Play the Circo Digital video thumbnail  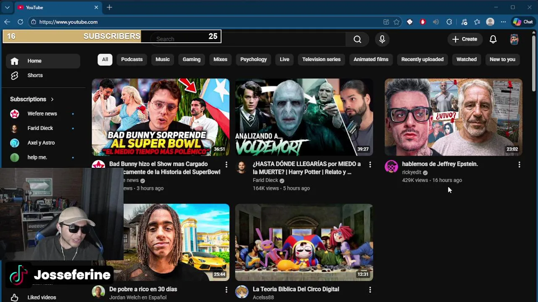coord(304,242)
